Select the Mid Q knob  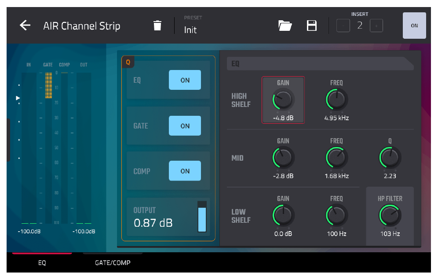click(x=390, y=158)
